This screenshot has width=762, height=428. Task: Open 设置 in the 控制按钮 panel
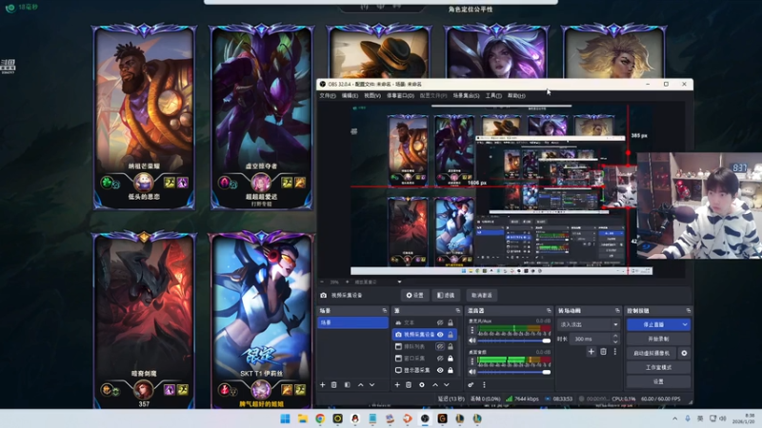pos(658,381)
